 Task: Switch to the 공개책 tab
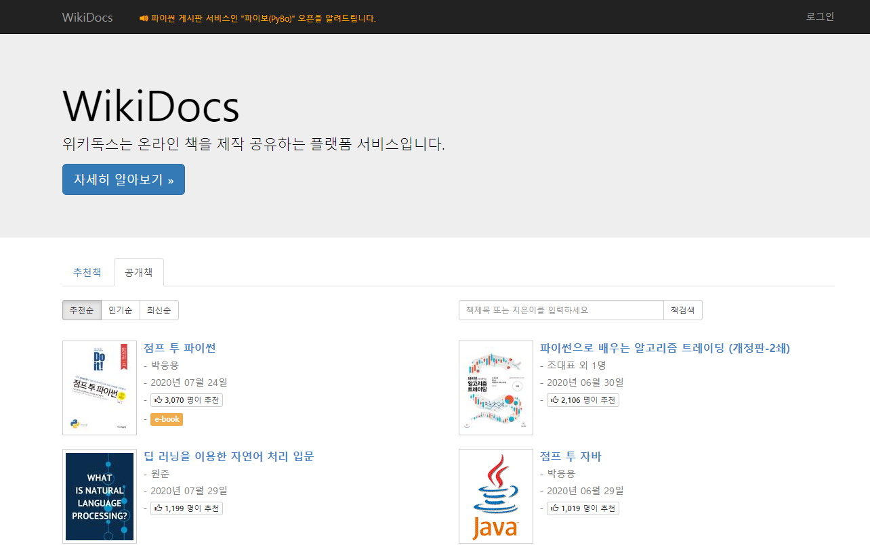tap(138, 272)
